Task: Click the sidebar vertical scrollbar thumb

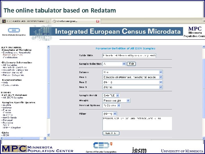Action: 48,83
